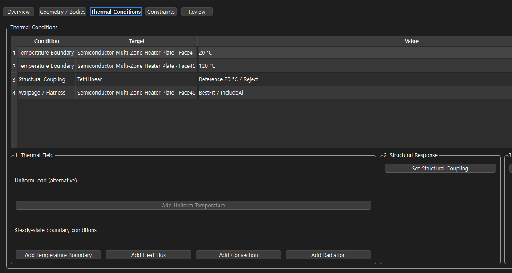The width and height of the screenshot is (512, 273).
Task: Click the 20 °C value cell
Action: point(354,53)
